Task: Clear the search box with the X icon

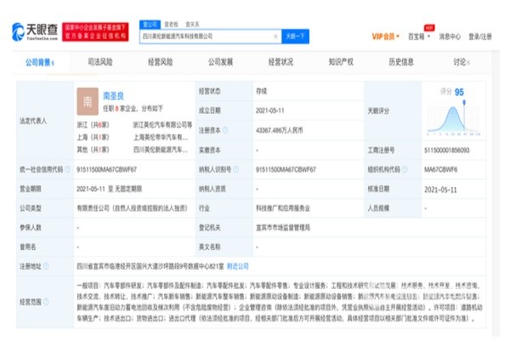Action: coord(275,37)
